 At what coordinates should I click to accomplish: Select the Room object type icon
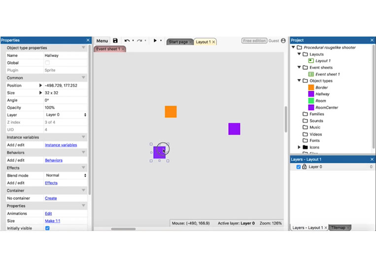point(311,101)
